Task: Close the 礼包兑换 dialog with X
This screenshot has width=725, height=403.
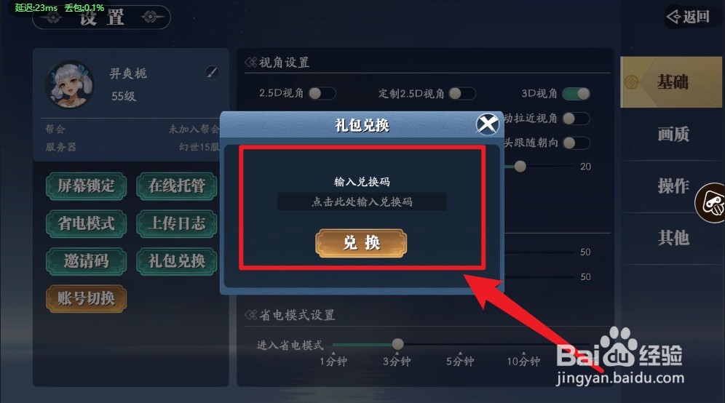Action: click(488, 124)
